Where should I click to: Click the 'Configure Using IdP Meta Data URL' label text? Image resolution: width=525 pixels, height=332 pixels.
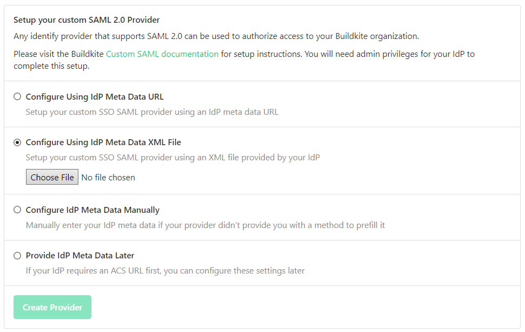[x=95, y=97]
